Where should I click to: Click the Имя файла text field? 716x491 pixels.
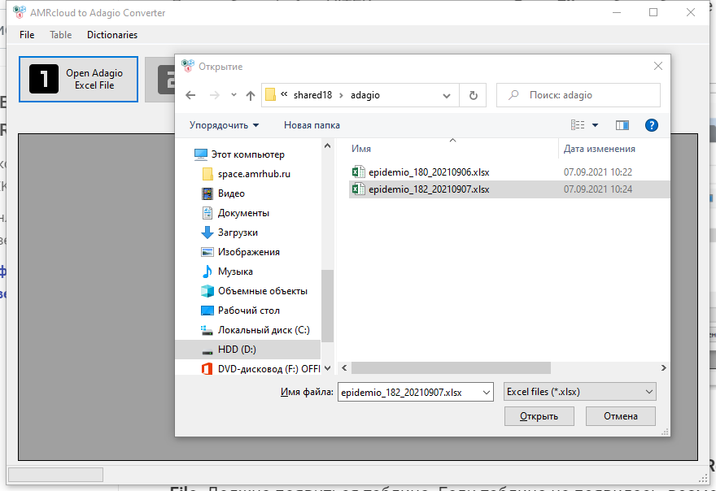pyautogui.click(x=409, y=392)
